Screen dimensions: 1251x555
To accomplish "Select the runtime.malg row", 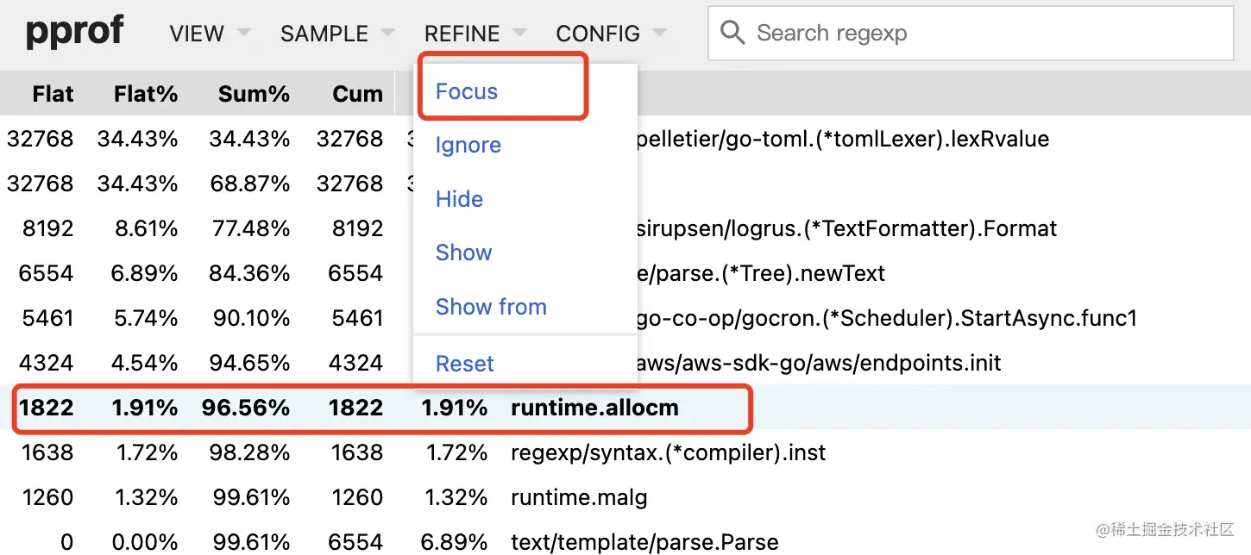I will click(578, 497).
